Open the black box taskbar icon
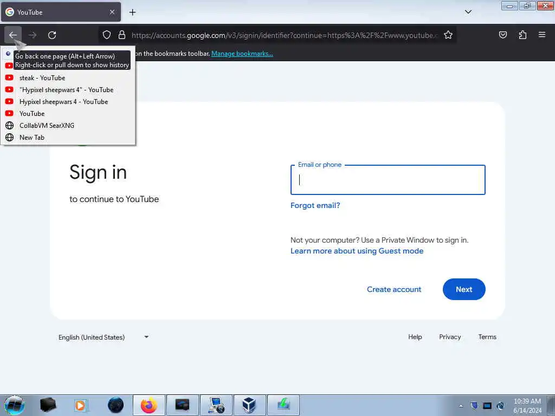The width and height of the screenshot is (555, 416). [48, 405]
